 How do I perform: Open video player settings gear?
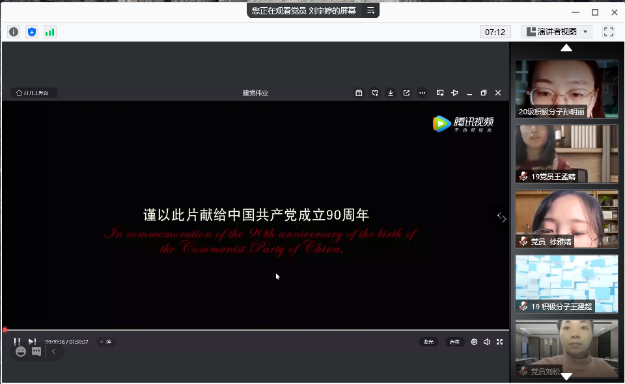474,342
